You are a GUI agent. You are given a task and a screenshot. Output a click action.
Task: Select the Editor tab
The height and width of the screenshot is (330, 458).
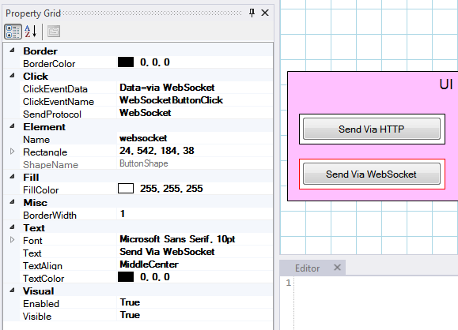click(307, 268)
